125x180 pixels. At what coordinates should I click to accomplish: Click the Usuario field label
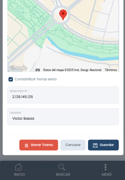tap(15, 113)
